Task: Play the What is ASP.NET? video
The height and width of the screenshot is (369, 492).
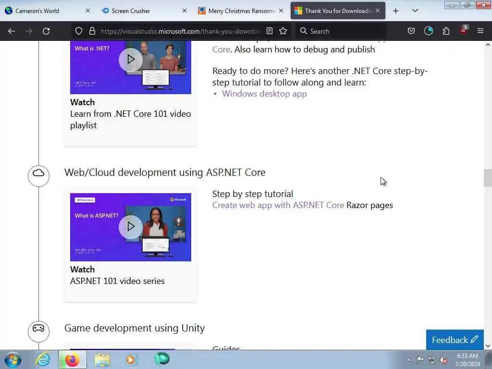Action: 131,227
